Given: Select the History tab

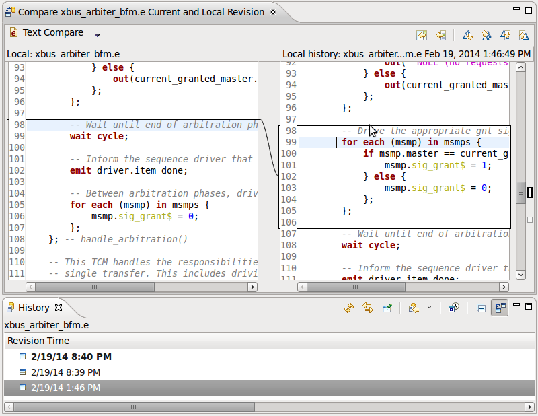Looking at the screenshot, I should 34,308.
